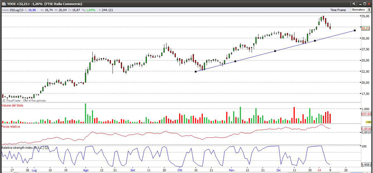Screen dimensions: 373x173
Task: Select the trendline's starting anchor point
Action: (196, 72)
